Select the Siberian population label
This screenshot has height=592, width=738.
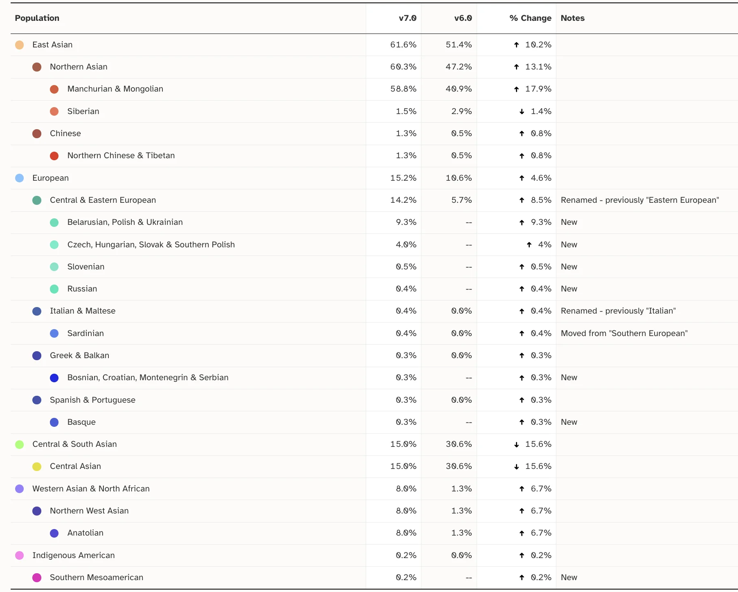point(83,111)
